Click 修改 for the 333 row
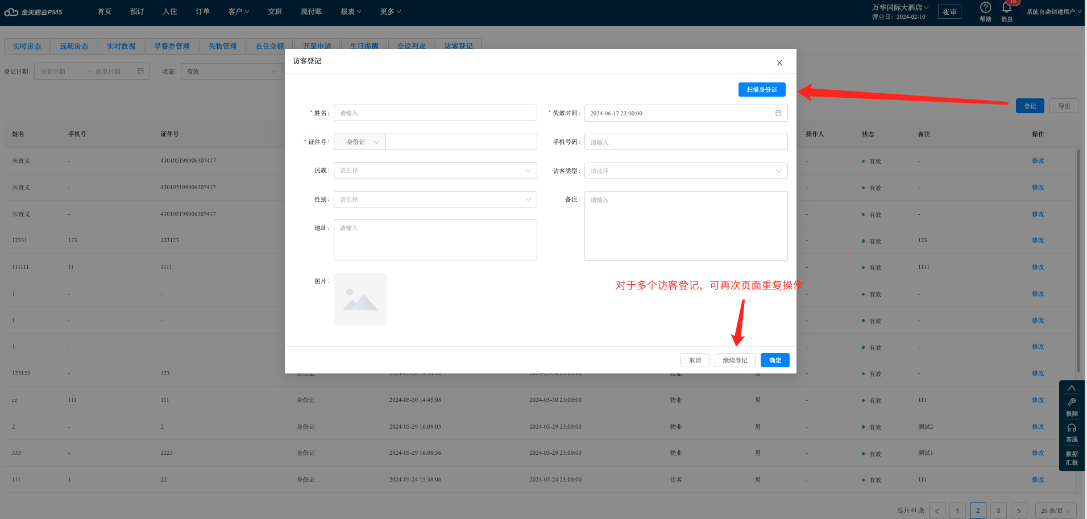The height and width of the screenshot is (519, 1087). 1038,453
